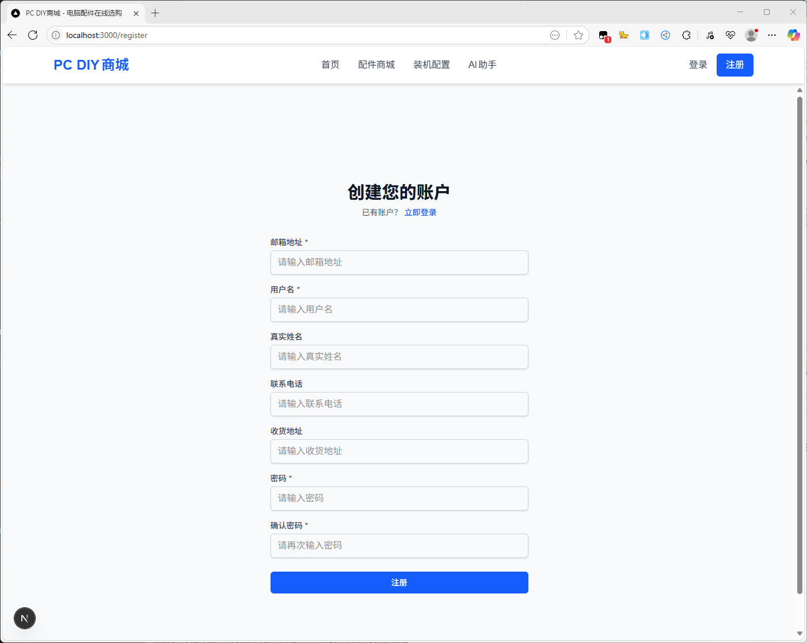Screen dimensions: 807x643
Task: Click the page refresh icon
Action: (x=33, y=35)
